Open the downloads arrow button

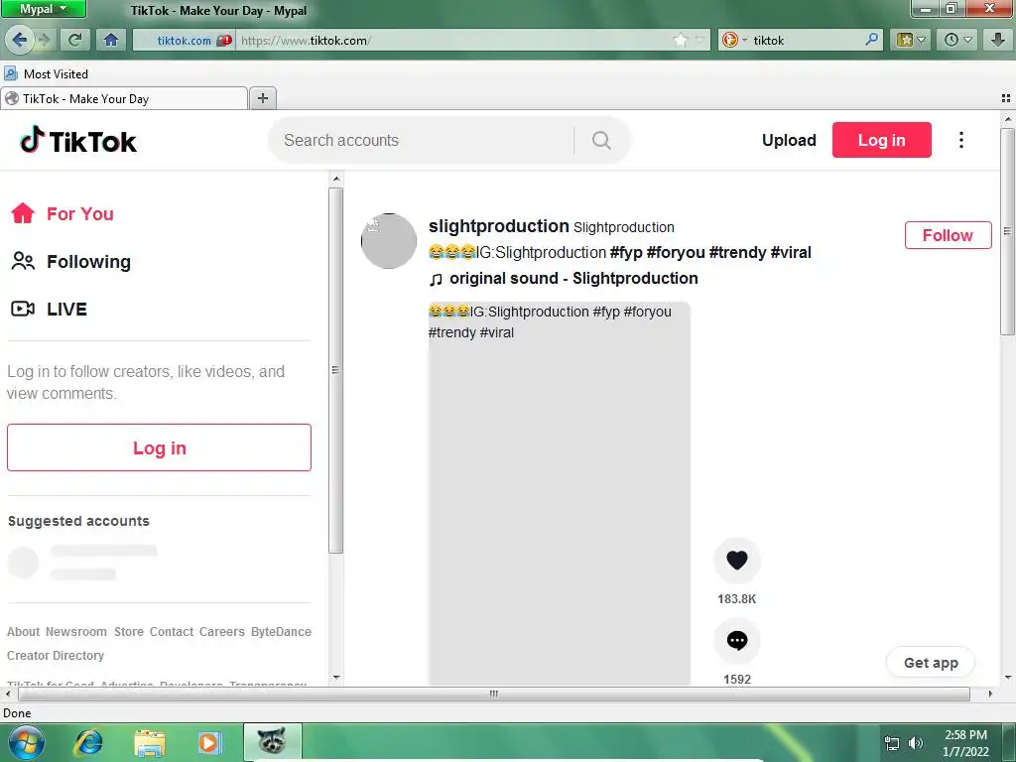(998, 40)
